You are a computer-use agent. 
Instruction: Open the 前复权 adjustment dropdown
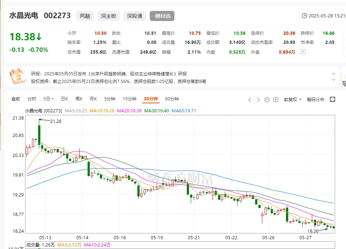[293, 100]
